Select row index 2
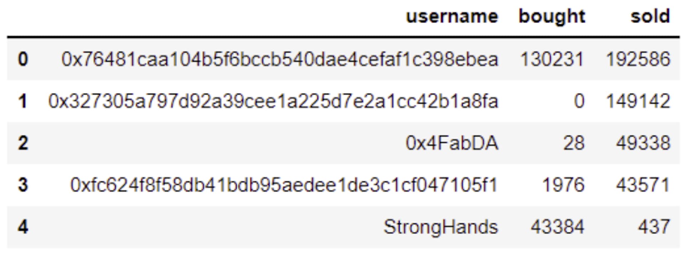The height and width of the screenshot is (253, 685). click(x=23, y=143)
